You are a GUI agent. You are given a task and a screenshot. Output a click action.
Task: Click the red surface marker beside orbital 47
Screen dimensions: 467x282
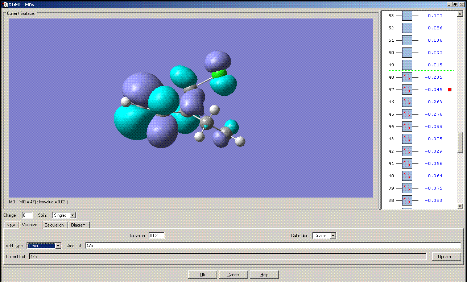pos(450,90)
